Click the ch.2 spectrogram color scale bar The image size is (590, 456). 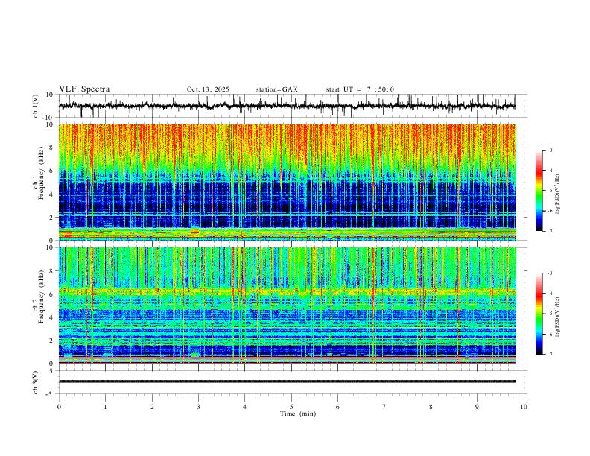539,314
